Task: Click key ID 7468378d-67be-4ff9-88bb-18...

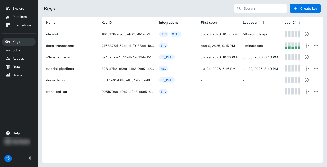Action: pos(128,46)
